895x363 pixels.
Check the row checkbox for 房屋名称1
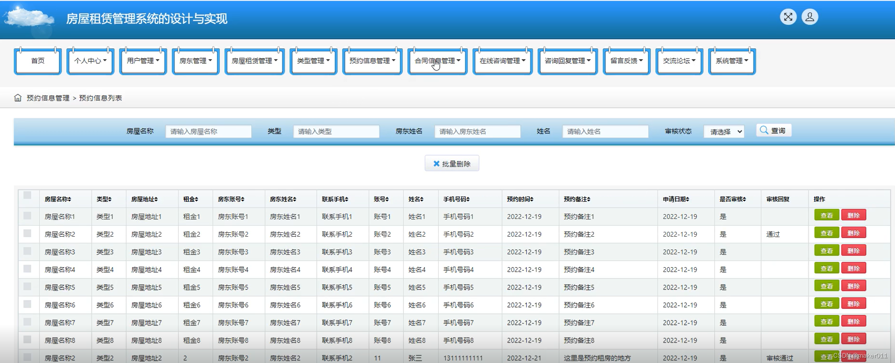coord(27,216)
